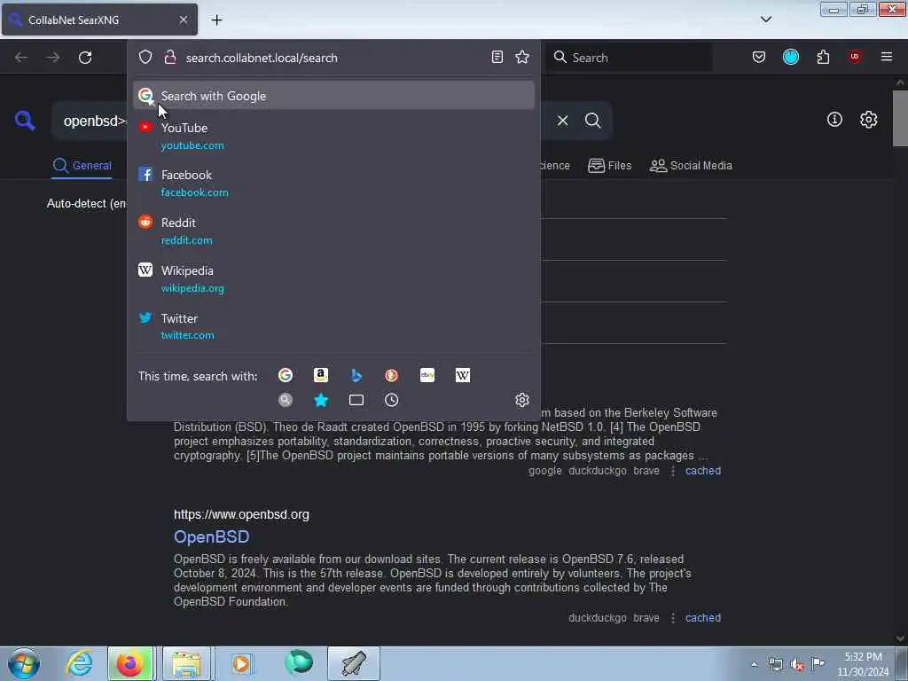Focus the address bar URL field
The width and height of the screenshot is (908, 681).
click(334, 58)
